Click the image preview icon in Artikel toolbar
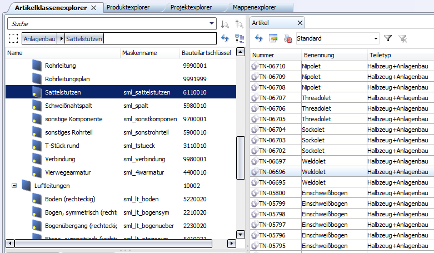 [273, 38]
